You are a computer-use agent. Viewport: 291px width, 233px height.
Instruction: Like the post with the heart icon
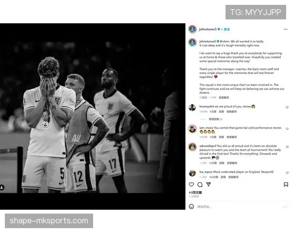[x=192, y=184]
